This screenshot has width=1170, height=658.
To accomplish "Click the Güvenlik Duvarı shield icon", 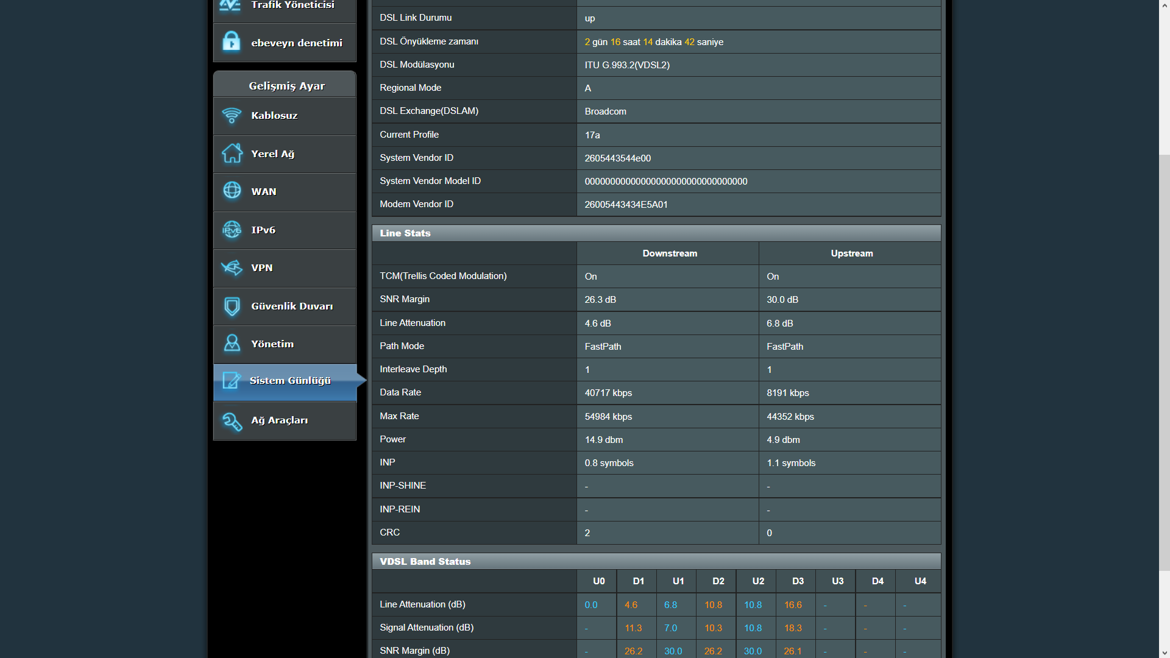I will coord(232,306).
